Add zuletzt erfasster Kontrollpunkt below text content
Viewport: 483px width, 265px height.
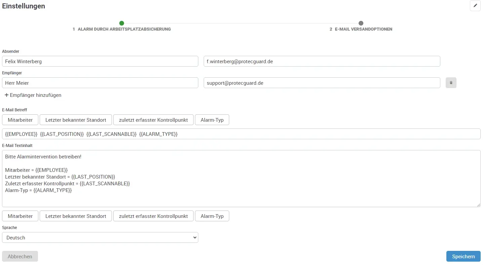point(153,216)
